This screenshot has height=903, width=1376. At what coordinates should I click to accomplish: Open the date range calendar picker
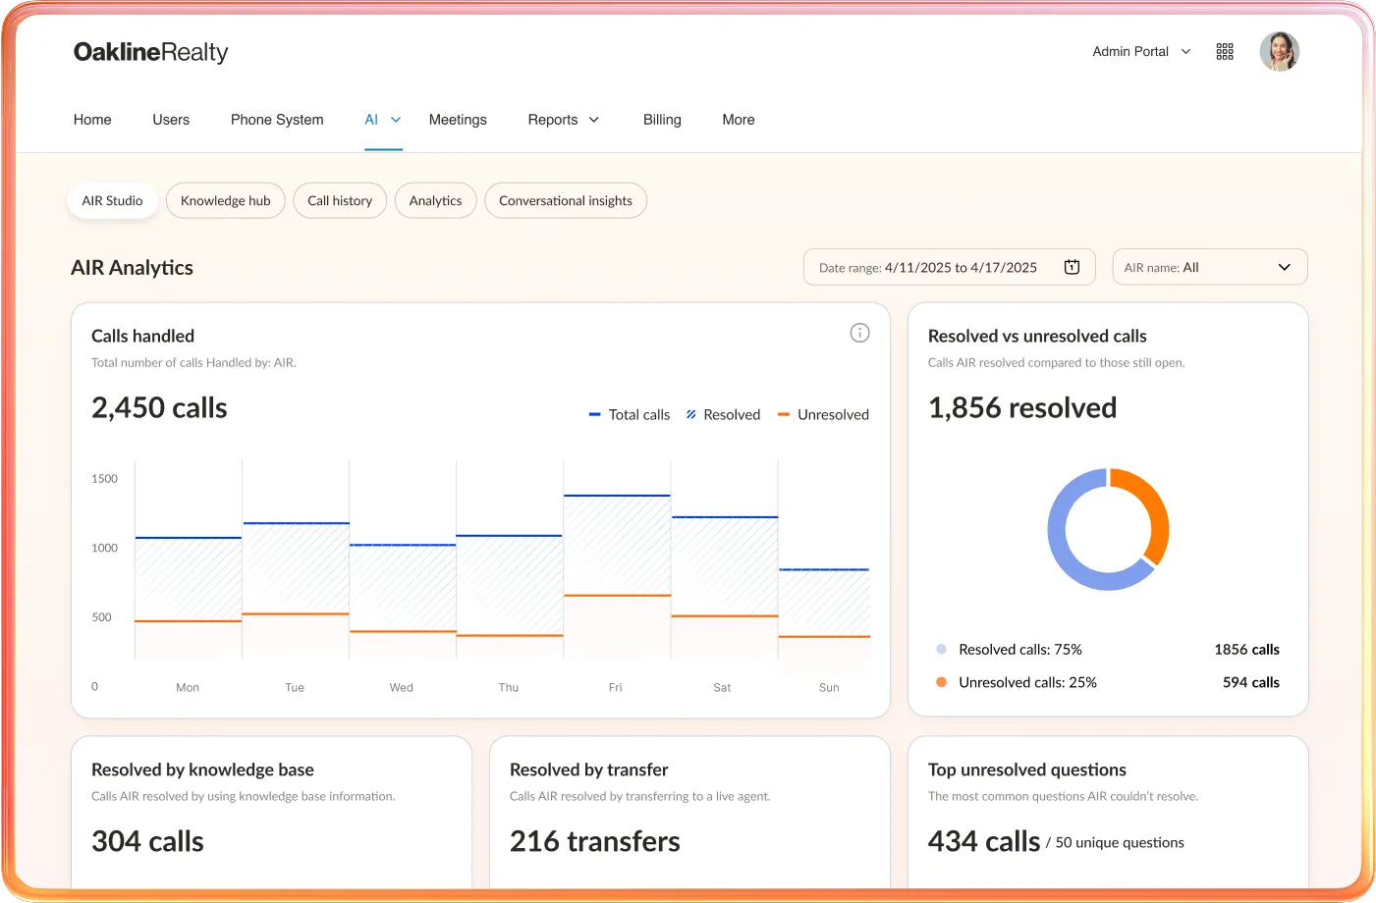(1072, 266)
